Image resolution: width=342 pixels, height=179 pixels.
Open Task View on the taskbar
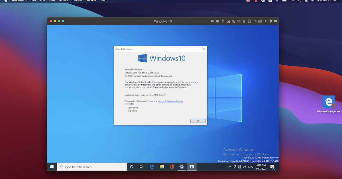[141, 167]
